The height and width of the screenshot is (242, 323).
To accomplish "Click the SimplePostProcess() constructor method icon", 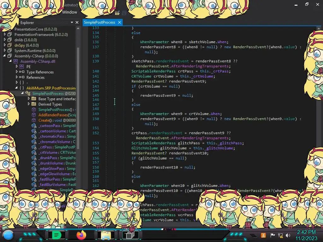I will tap(34, 109).
